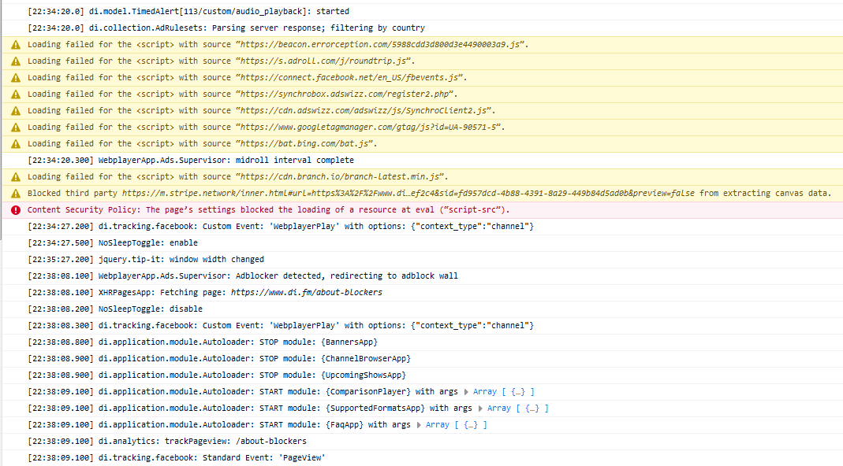Open the errorception.com script URL
843x466 pixels.
pyautogui.click(x=380, y=45)
